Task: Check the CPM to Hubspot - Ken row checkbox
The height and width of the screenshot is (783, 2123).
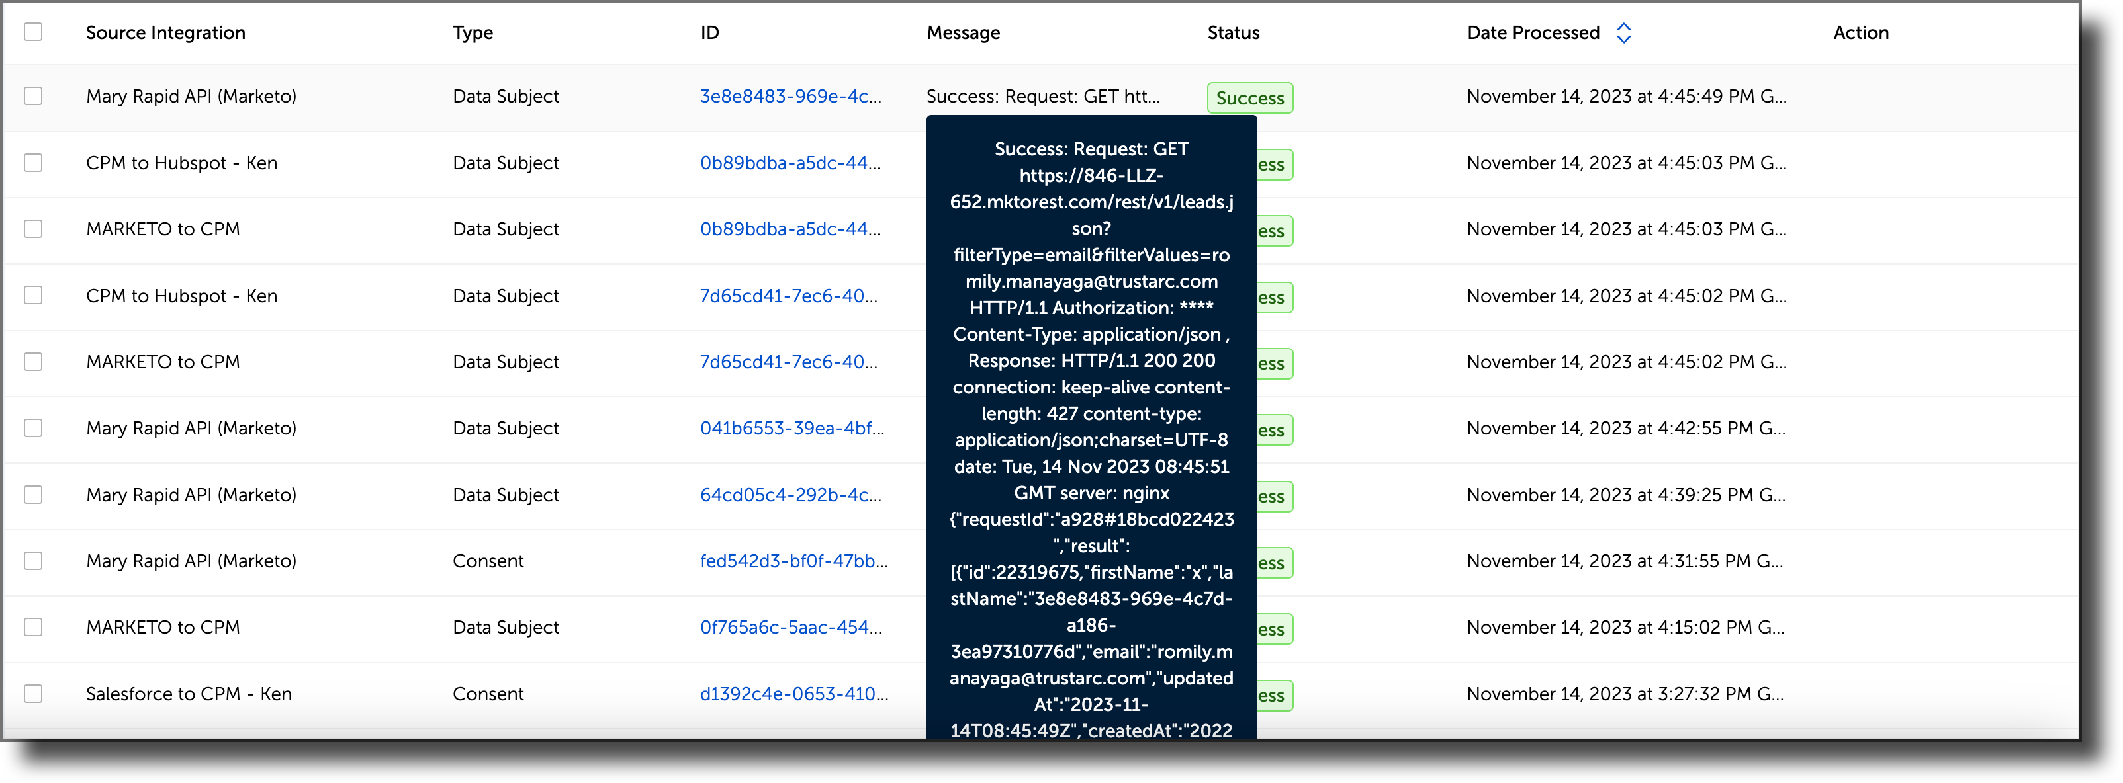Action: click(x=33, y=163)
